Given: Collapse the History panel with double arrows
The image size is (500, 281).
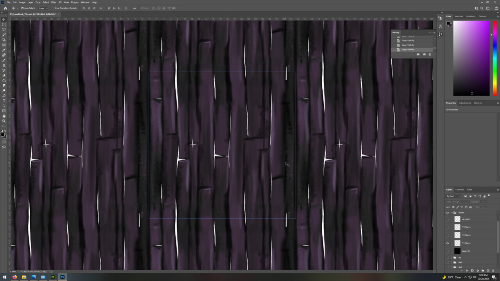Looking at the screenshot, I should point(429,32).
